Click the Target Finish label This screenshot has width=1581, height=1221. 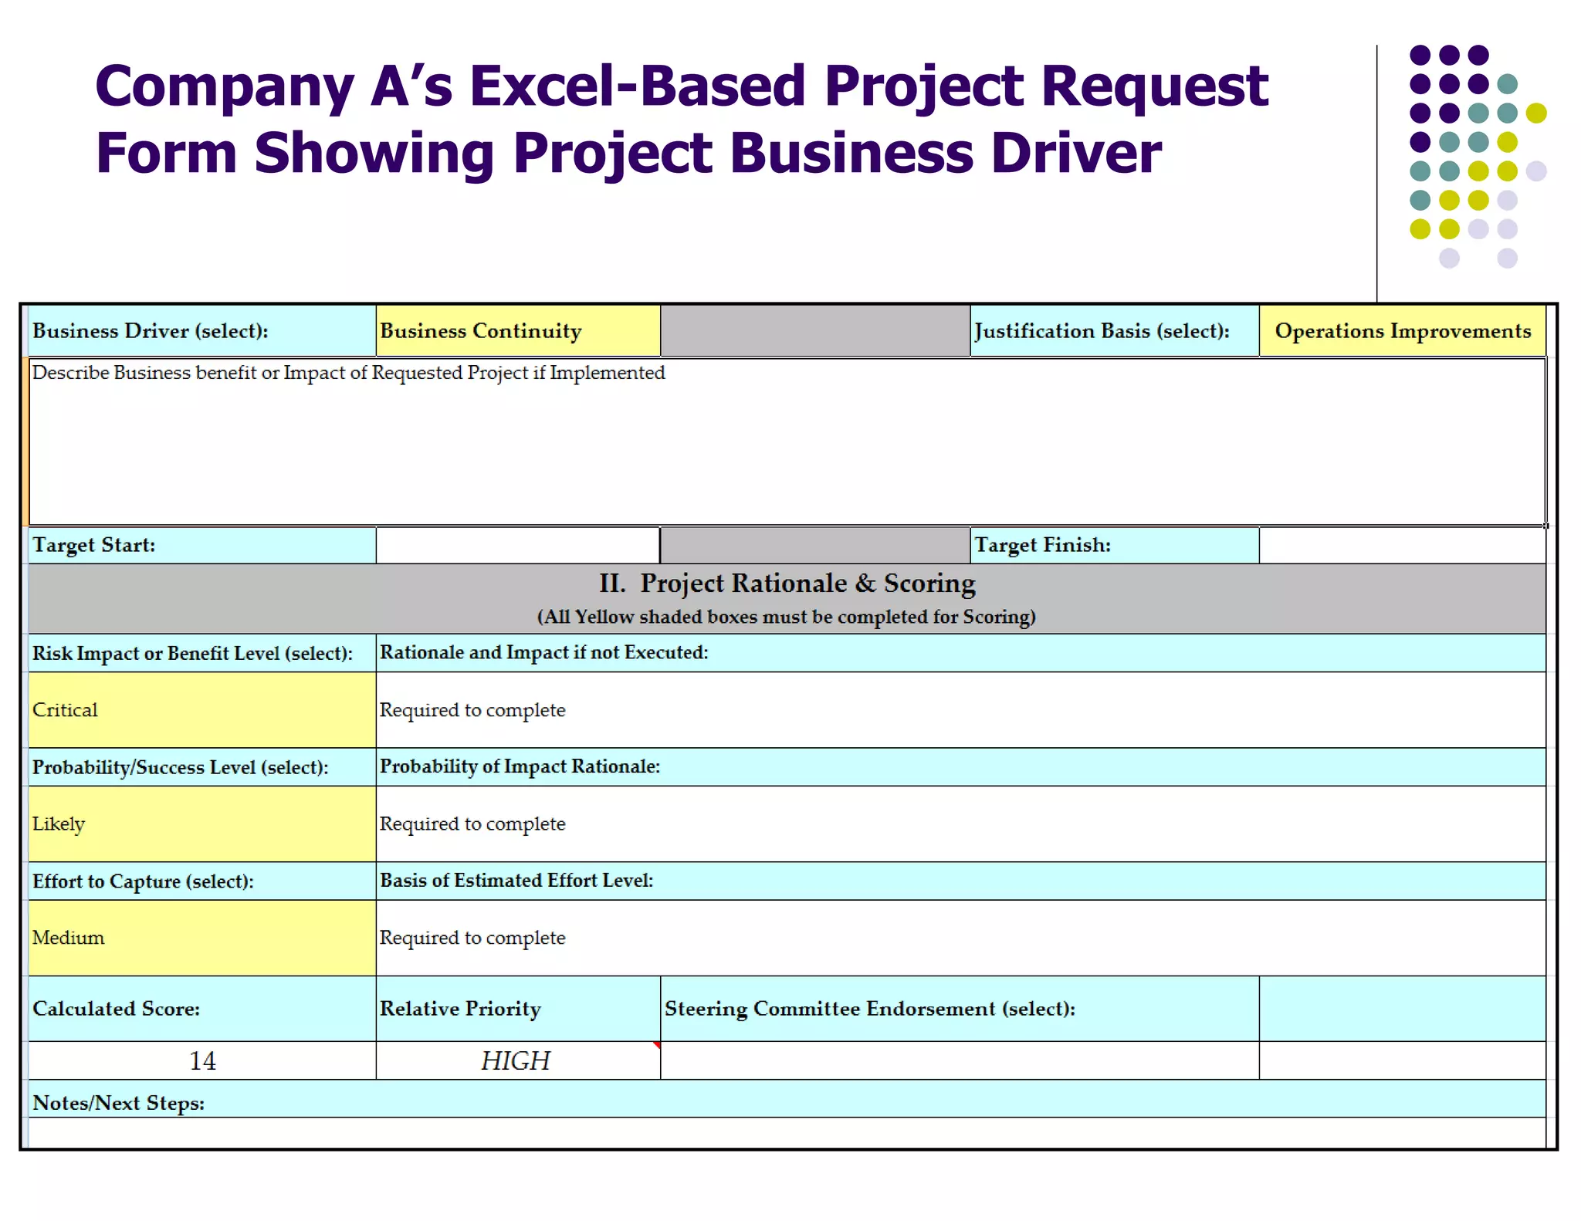coord(1043,546)
